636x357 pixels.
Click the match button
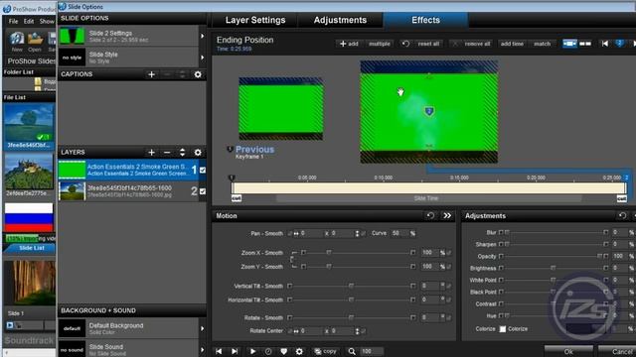[542, 44]
